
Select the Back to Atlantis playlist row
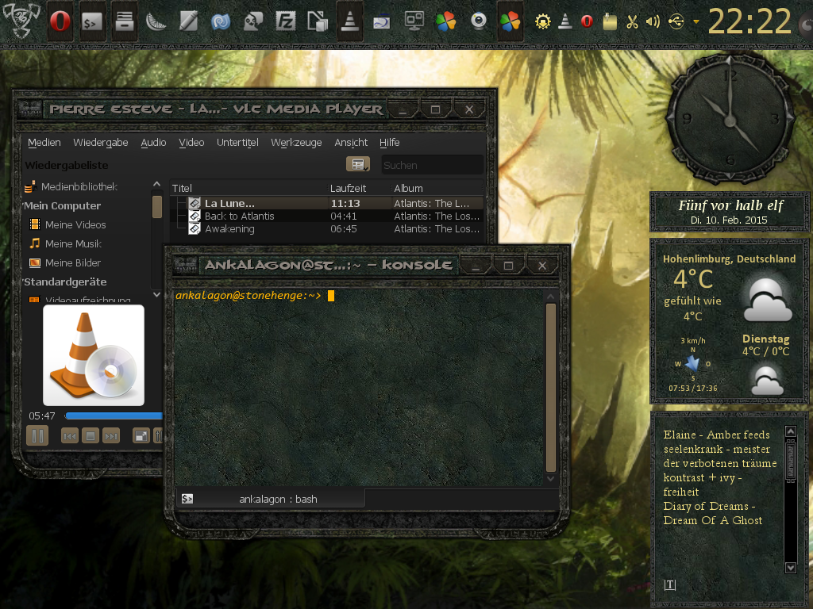(326, 216)
